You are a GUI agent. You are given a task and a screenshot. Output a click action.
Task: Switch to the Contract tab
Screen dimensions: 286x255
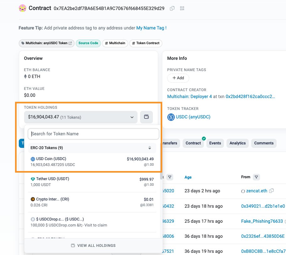(193, 143)
